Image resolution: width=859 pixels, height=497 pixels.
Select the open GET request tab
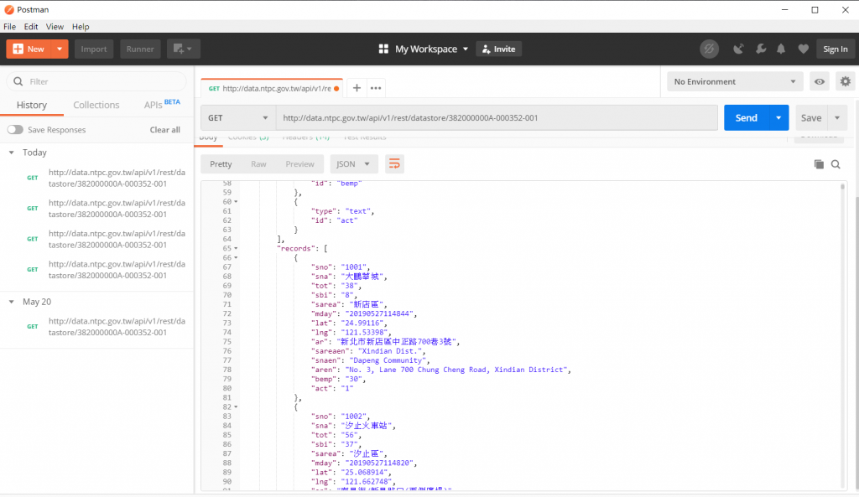coord(273,88)
